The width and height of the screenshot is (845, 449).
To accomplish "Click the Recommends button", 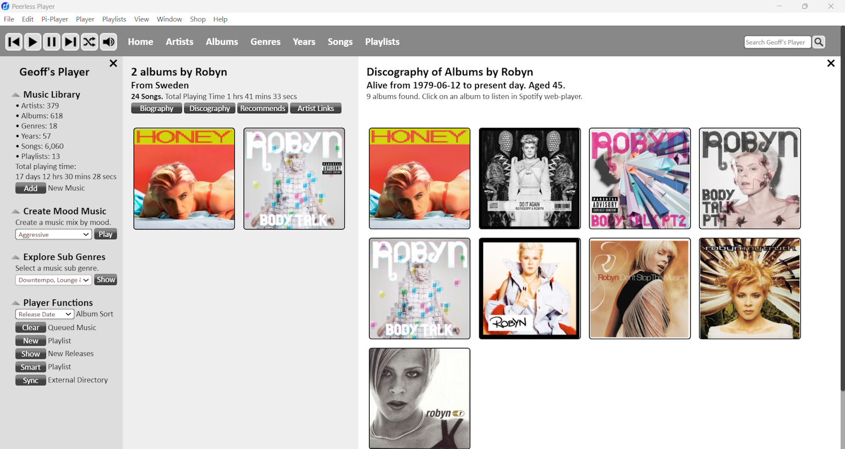I will [263, 108].
